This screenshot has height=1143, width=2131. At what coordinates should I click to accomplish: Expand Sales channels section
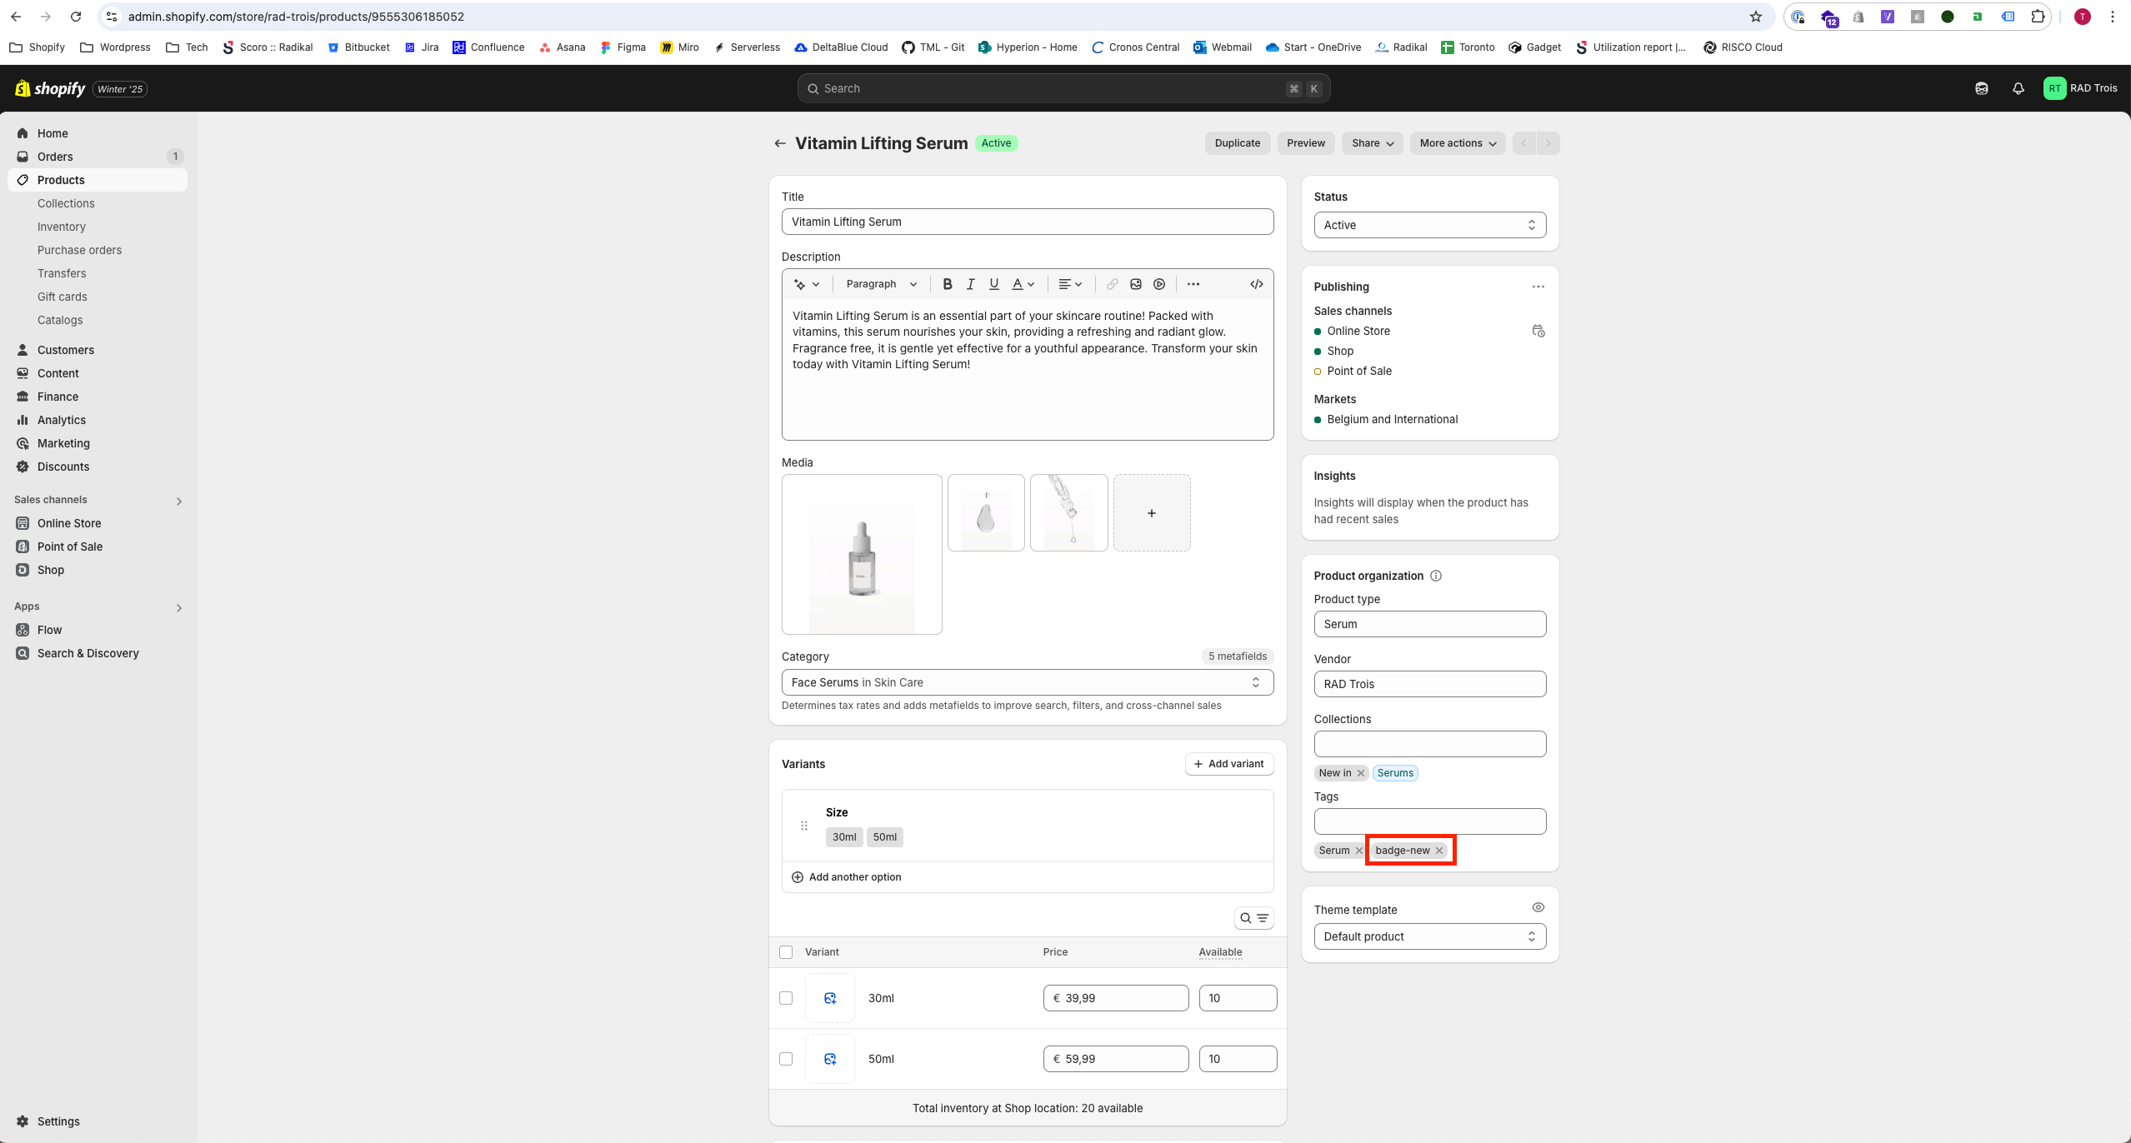pyautogui.click(x=178, y=501)
